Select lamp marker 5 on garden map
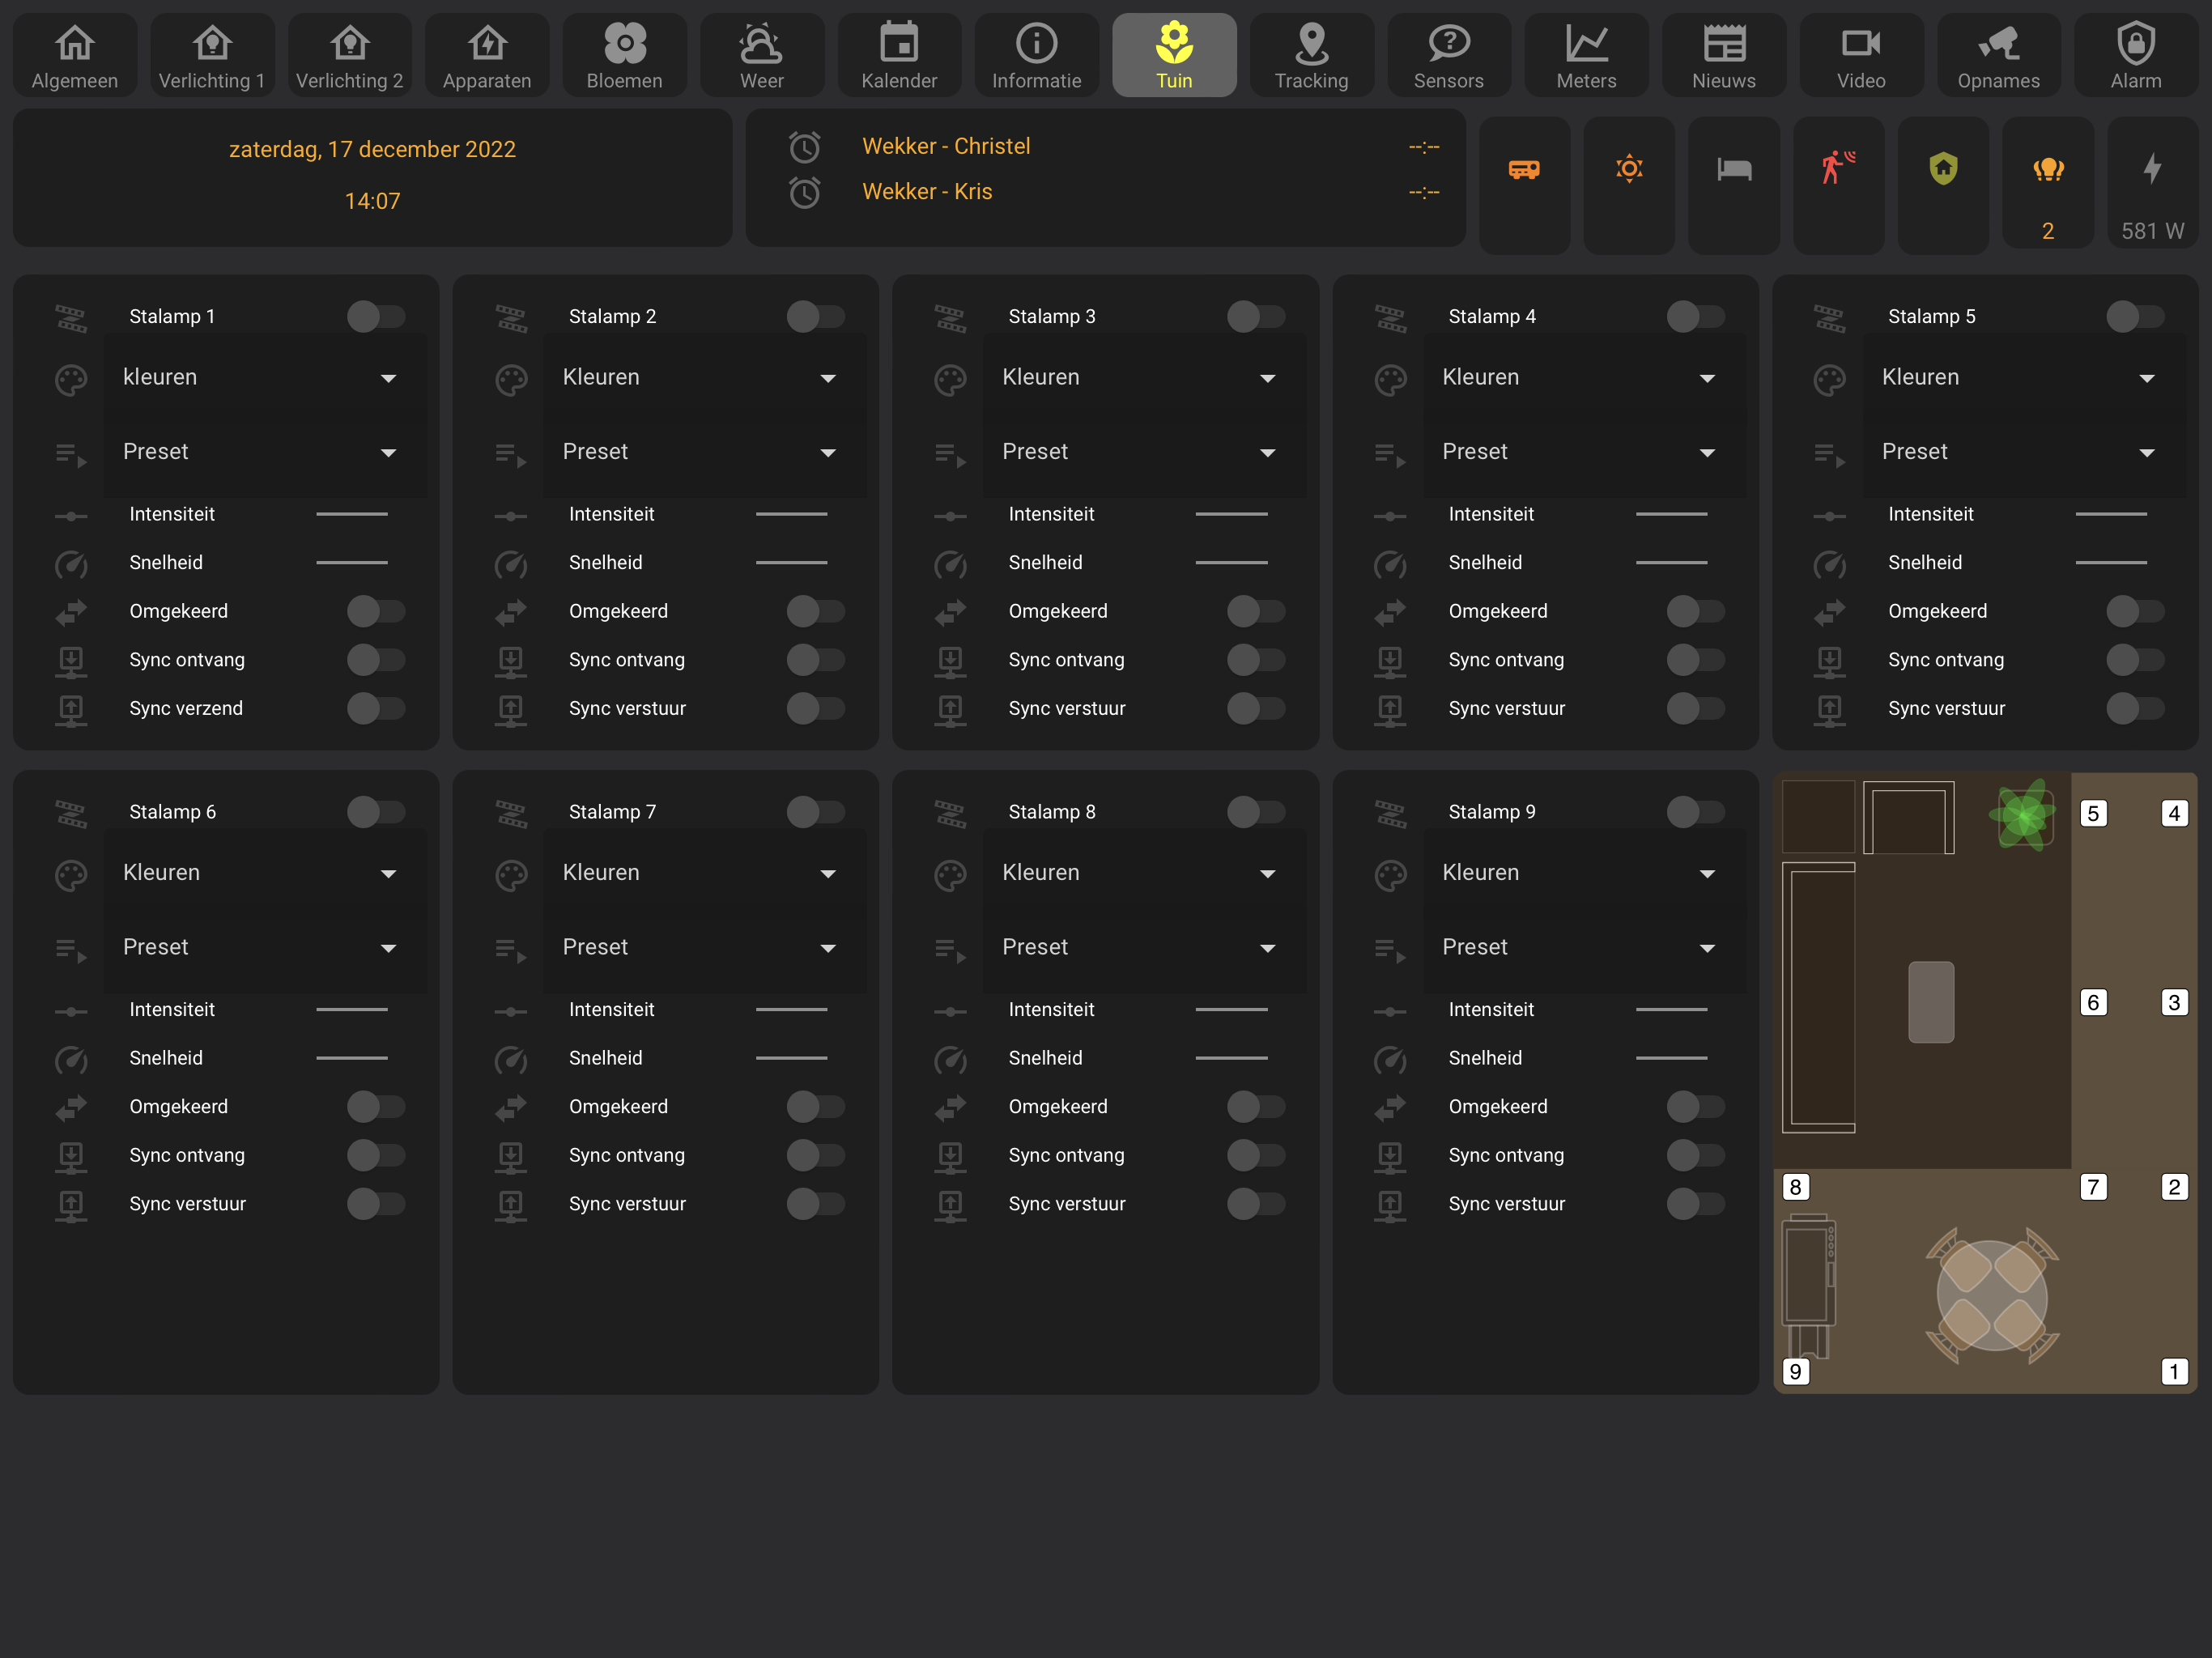The image size is (2212, 1658). [2093, 814]
